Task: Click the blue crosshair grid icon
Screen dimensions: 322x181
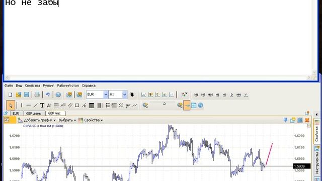Action: pyautogui.click(x=194, y=106)
